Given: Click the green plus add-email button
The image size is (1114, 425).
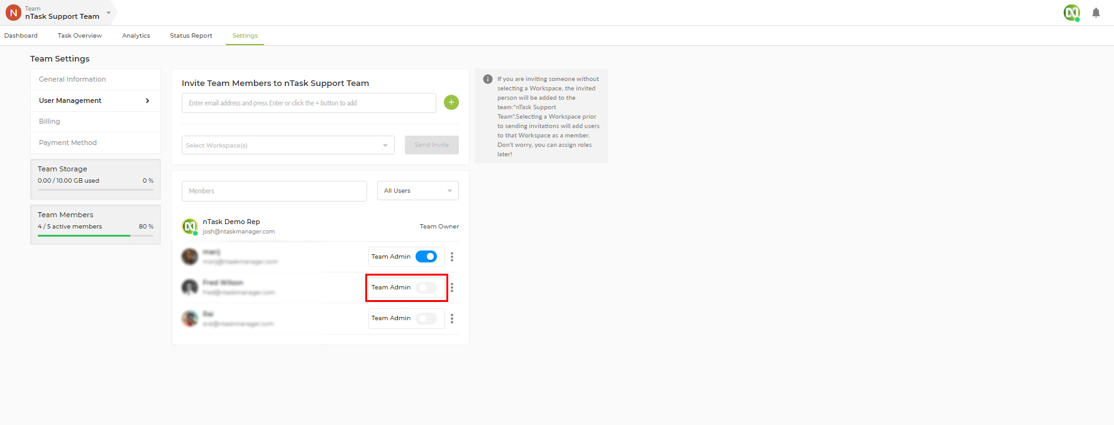Looking at the screenshot, I should [x=451, y=102].
